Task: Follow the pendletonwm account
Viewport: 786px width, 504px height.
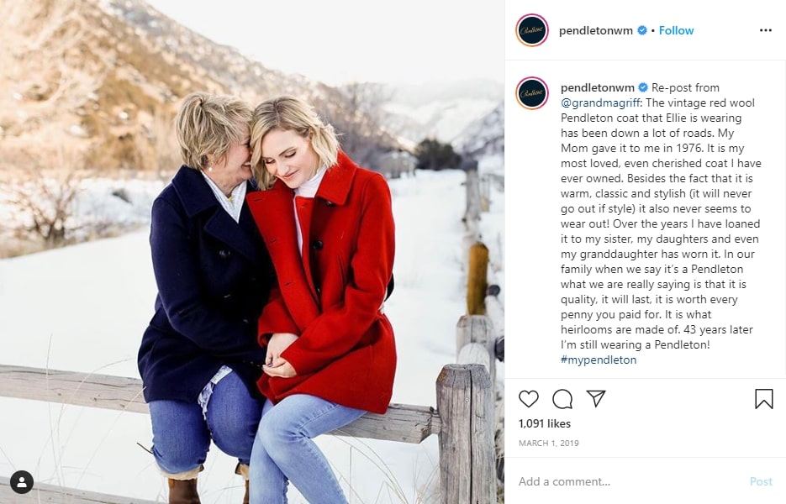Action: click(676, 30)
